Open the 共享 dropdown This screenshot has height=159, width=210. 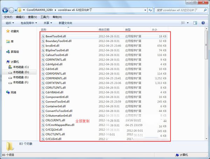[x=48, y=23]
